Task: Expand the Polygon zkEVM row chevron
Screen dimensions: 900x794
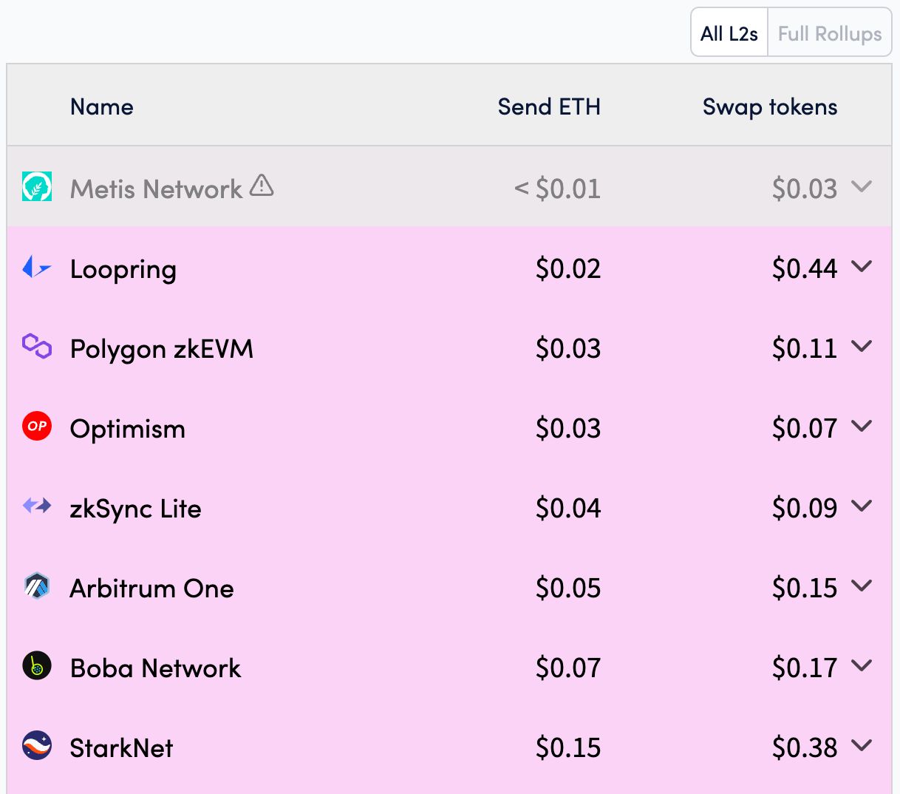Action: pyautogui.click(x=862, y=346)
